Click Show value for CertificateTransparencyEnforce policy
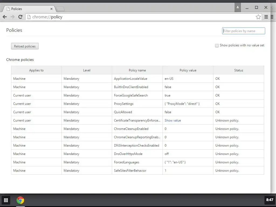Screen dimensions: 276x207 coord(173,120)
